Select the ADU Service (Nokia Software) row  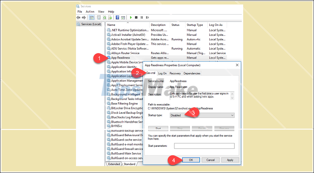click(166, 49)
